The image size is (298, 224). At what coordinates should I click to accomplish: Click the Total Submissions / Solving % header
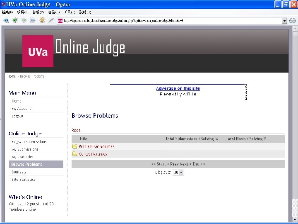pos(192,139)
